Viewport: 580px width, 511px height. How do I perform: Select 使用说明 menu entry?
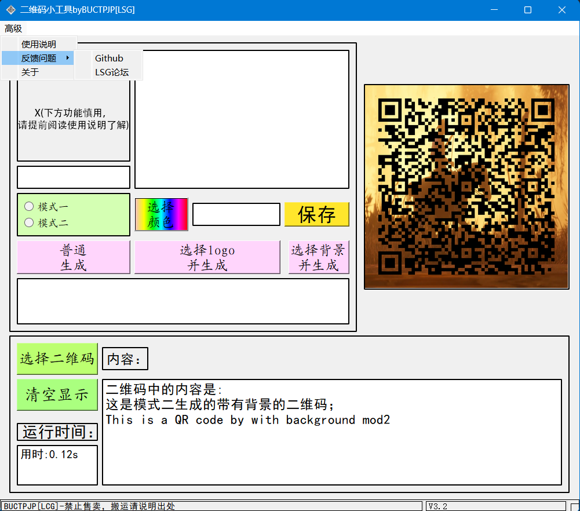coord(38,45)
